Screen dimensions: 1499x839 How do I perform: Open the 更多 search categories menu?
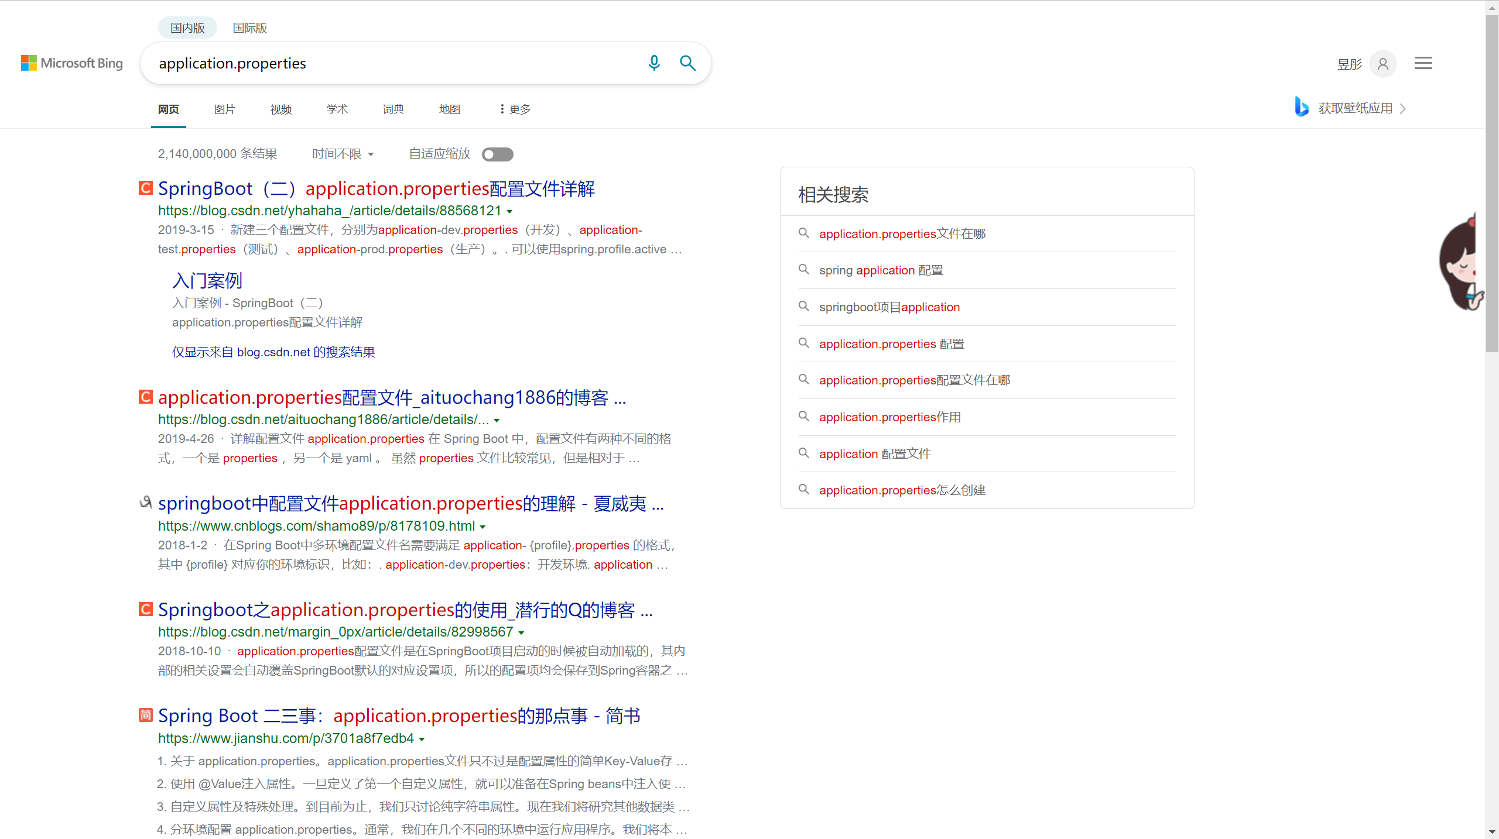coord(515,109)
